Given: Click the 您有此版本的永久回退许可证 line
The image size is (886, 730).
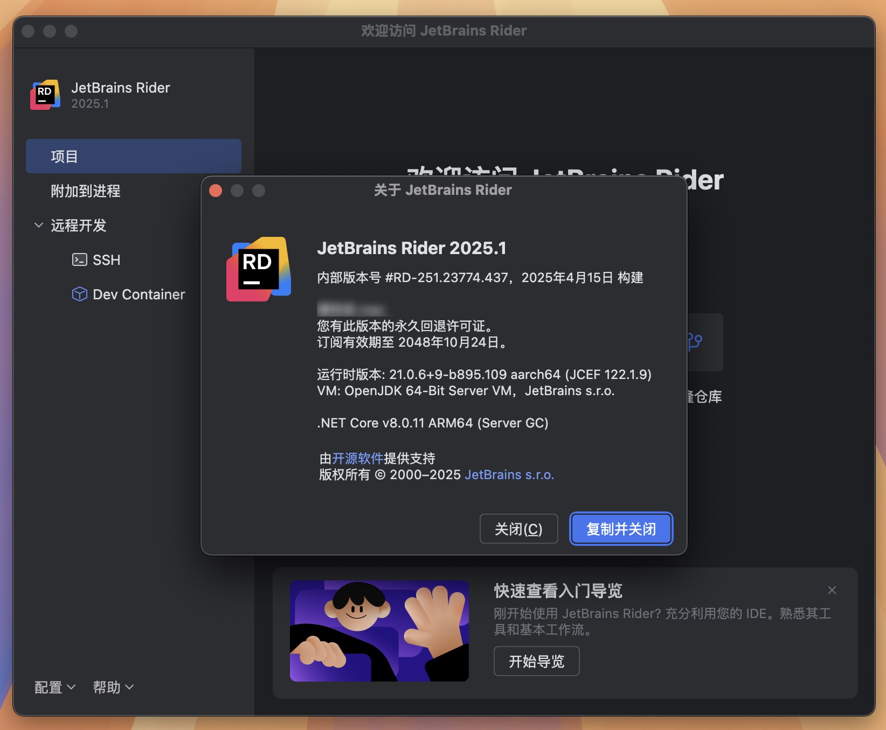Looking at the screenshot, I should point(405,326).
